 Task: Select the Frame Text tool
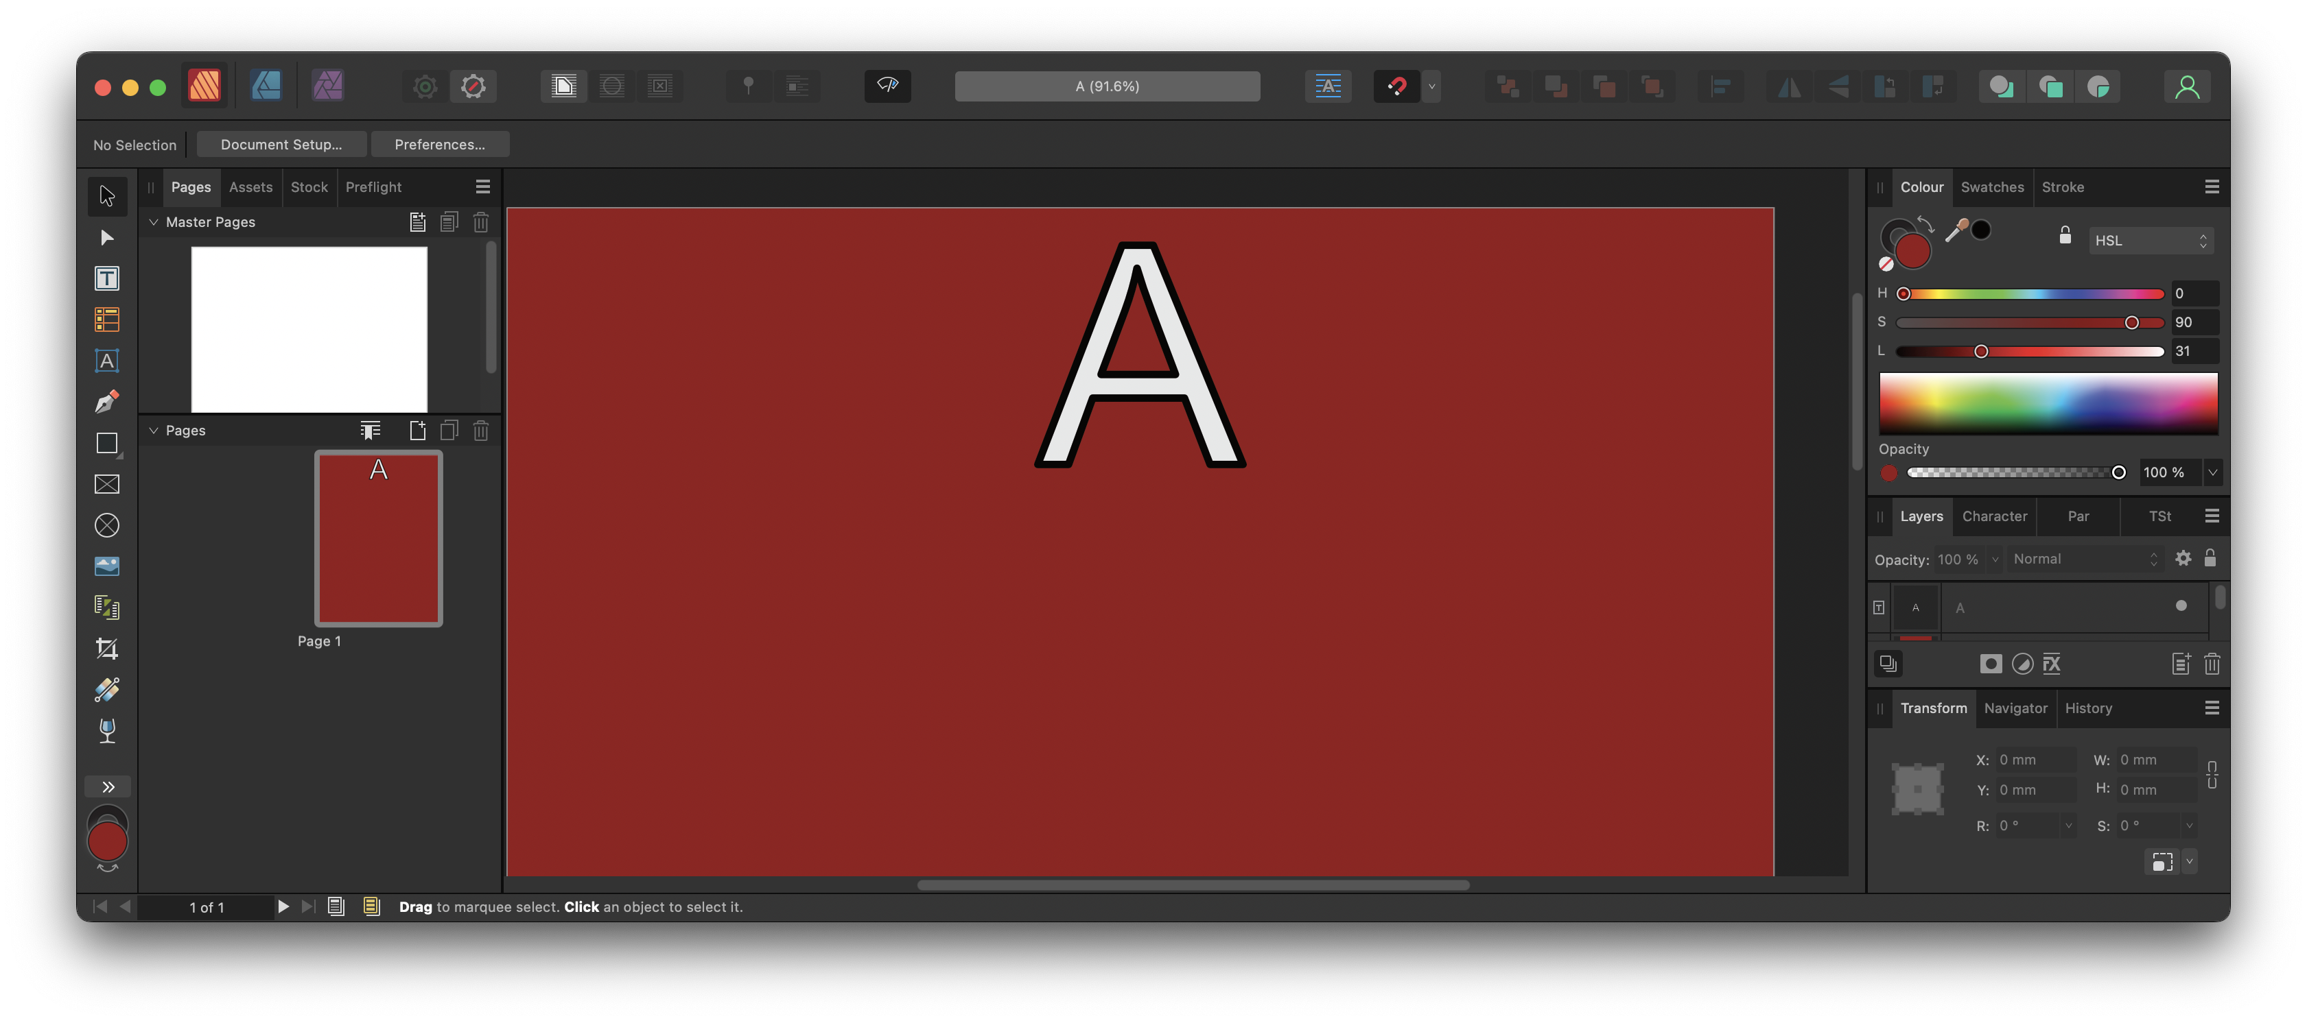[x=106, y=278]
